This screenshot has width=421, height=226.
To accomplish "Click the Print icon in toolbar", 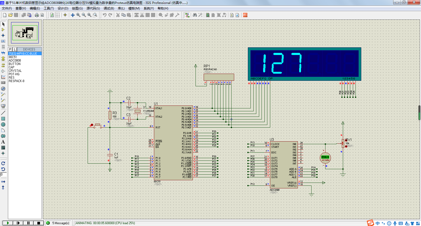I will pos(37,15).
